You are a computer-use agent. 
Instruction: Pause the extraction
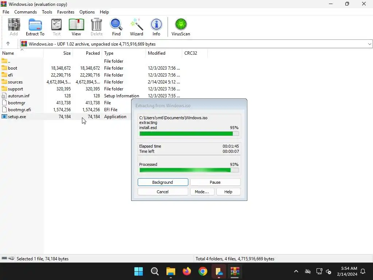[x=215, y=182]
